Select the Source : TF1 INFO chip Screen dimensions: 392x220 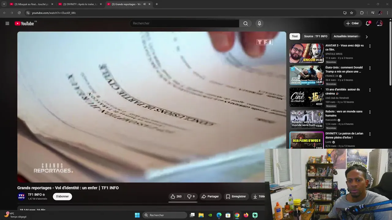tap(315, 36)
